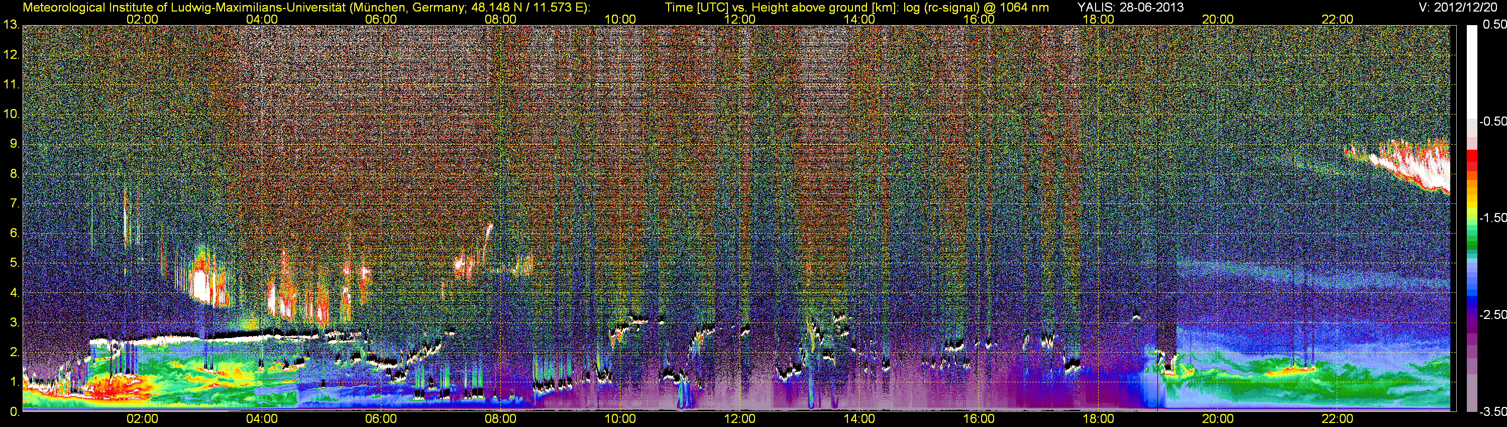This screenshot has height=427, width=1507.
Task: Click the '14:00' label on the top time axis
Action: (859, 19)
